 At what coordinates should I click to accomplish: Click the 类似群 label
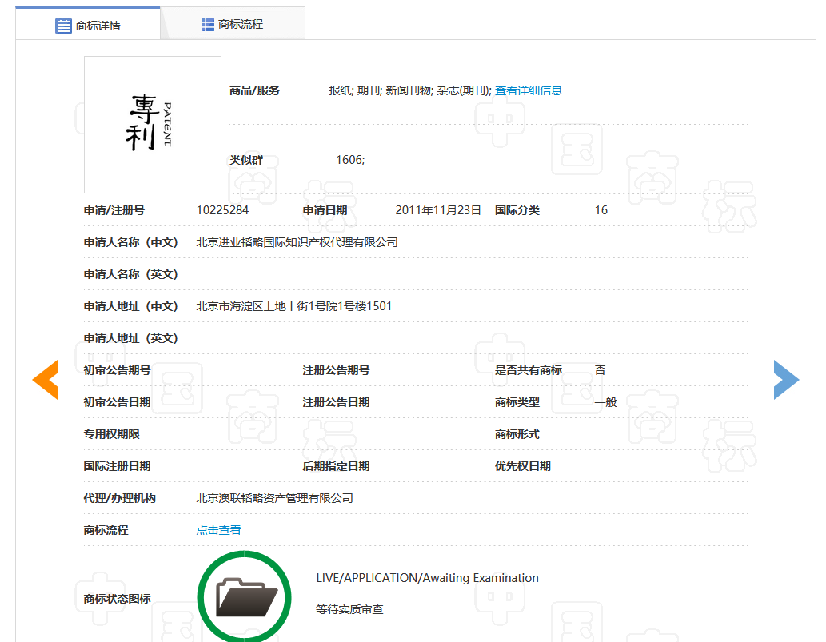point(246,160)
